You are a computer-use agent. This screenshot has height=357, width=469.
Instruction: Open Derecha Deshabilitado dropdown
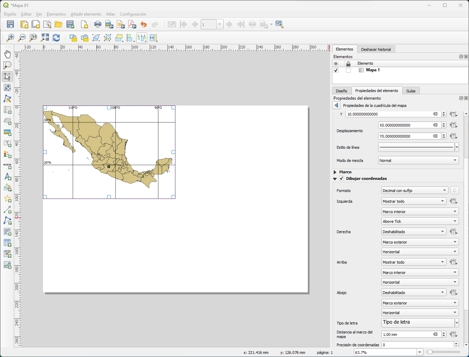(414, 232)
